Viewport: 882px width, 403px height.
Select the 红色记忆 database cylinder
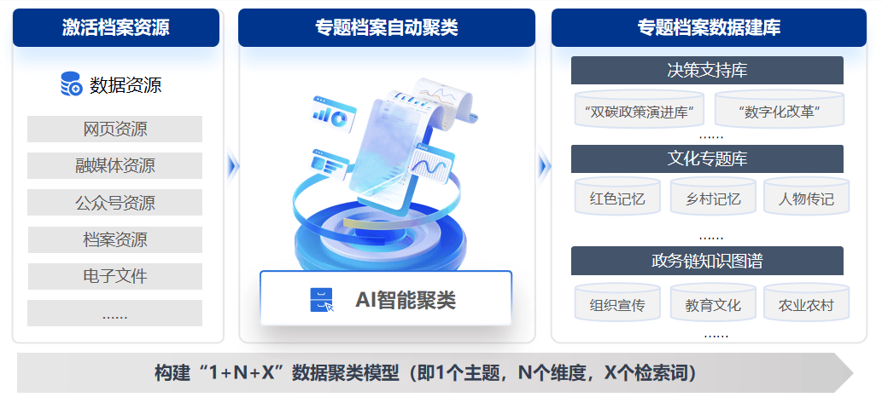[617, 197]
